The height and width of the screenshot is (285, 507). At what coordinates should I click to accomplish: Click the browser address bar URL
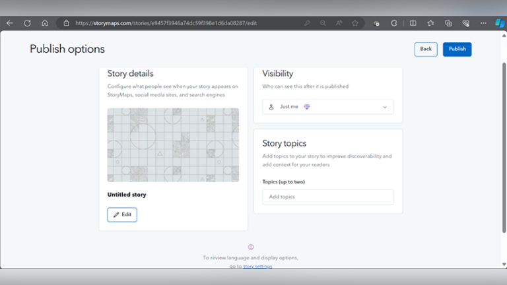pyautogui.click(x=166, y=23)
